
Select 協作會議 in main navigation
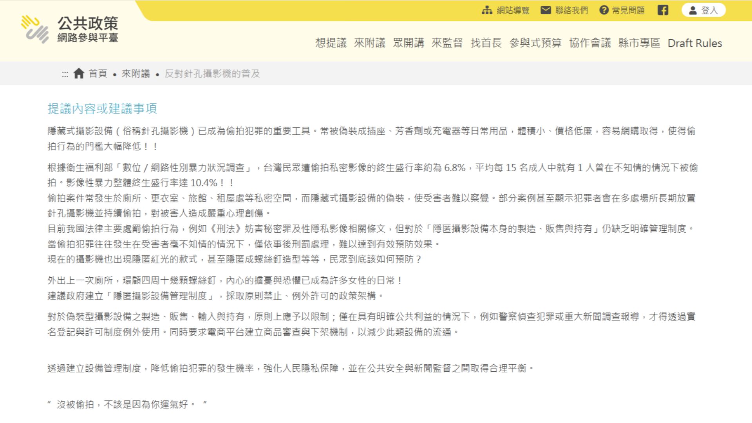590,43
